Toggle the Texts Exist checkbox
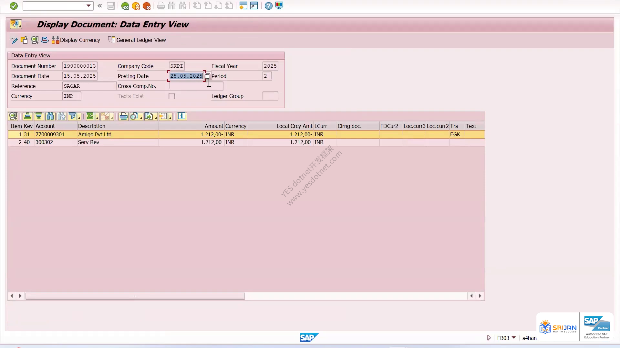This screenshot has width=620, height=348. [x=171, y=96]
